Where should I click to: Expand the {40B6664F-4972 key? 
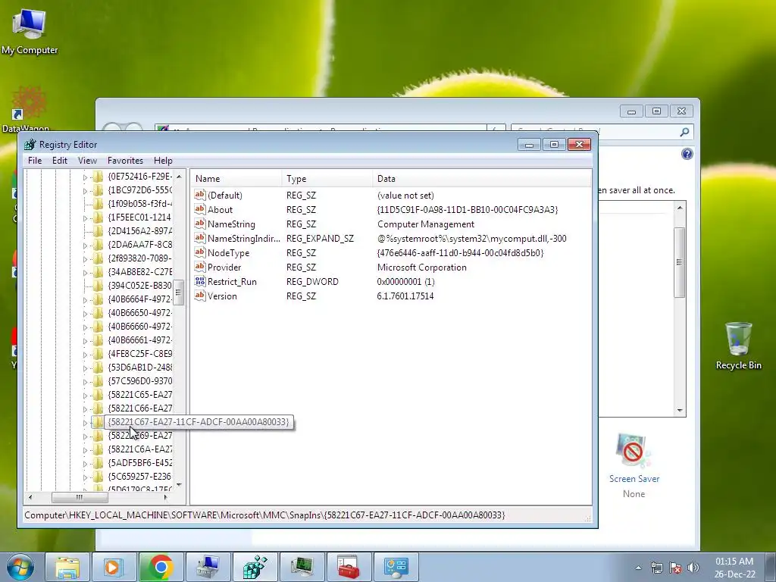(x=85, y=299)
